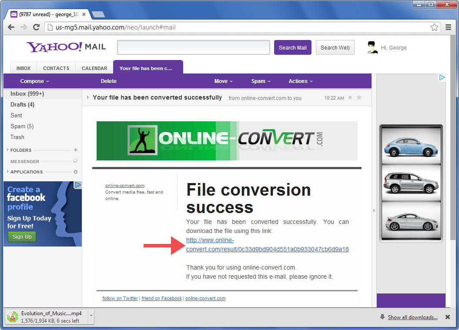
Task: Open the Chrome menu icon
Action: click(448, 27)
